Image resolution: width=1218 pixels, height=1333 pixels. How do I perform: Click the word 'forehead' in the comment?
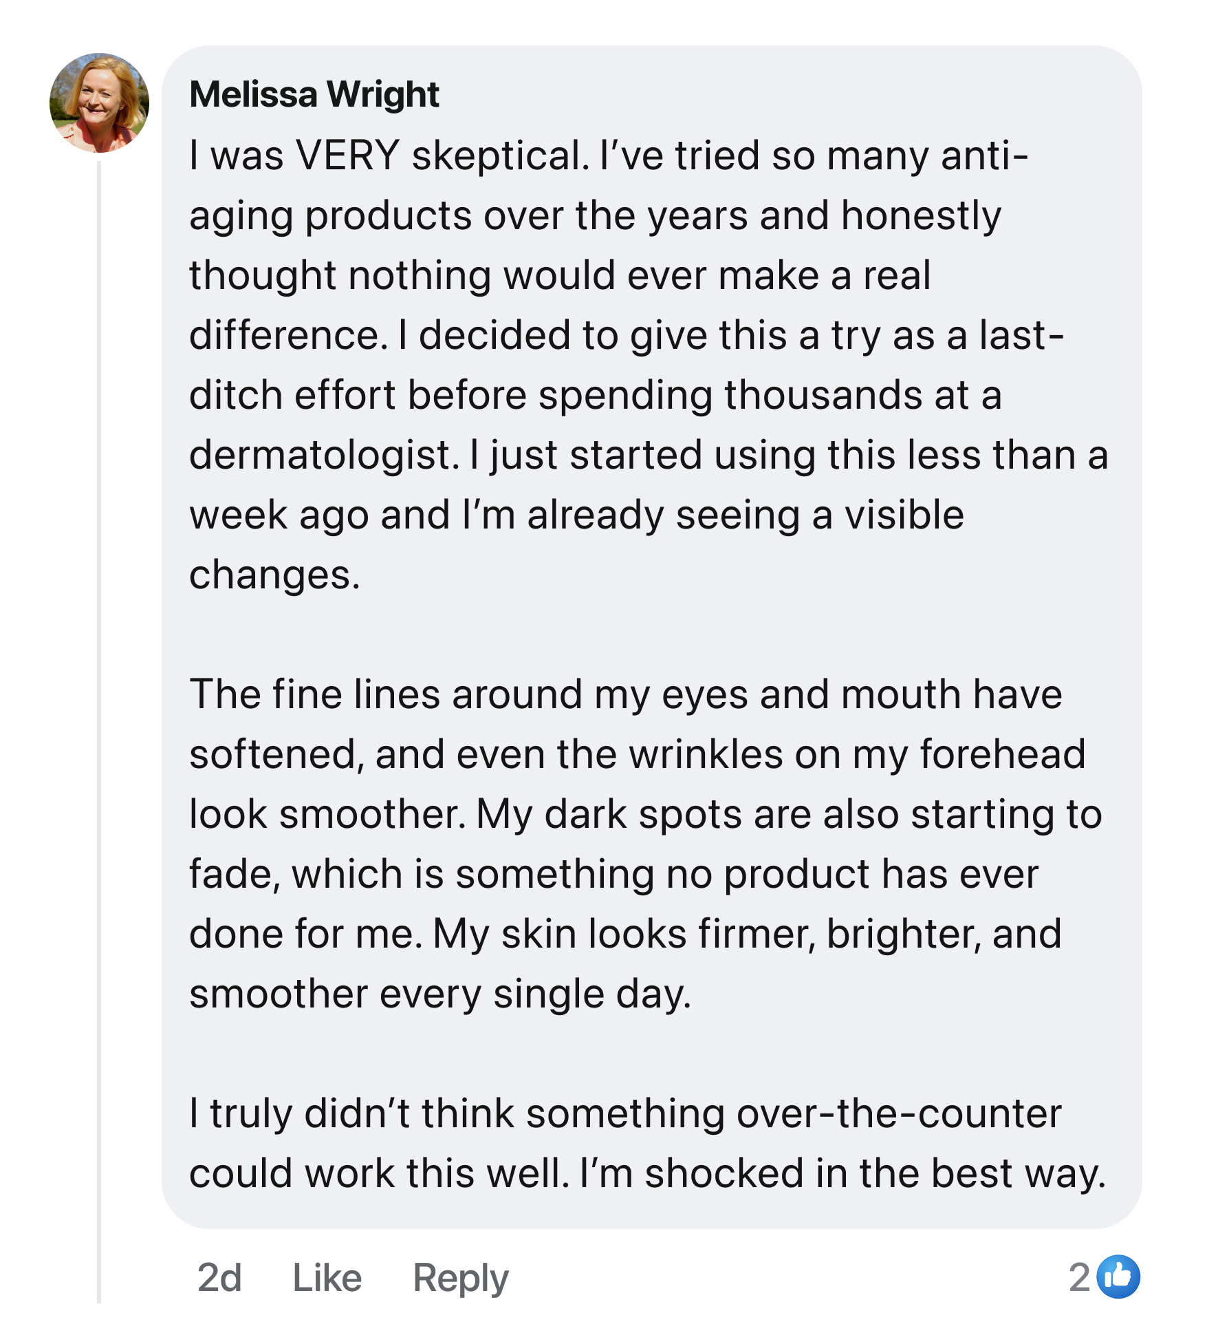(1003, 754)
